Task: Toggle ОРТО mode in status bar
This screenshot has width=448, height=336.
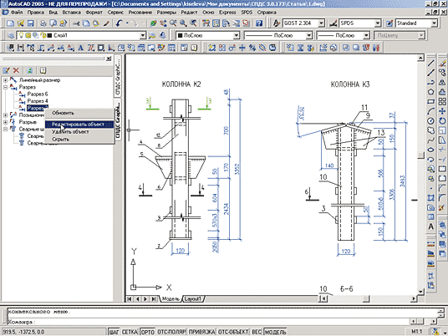Action: click(x=147, y=332)
